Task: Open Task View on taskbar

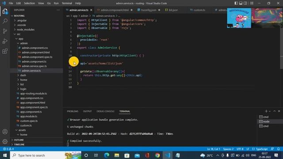Action: click(x=96, y=155)
